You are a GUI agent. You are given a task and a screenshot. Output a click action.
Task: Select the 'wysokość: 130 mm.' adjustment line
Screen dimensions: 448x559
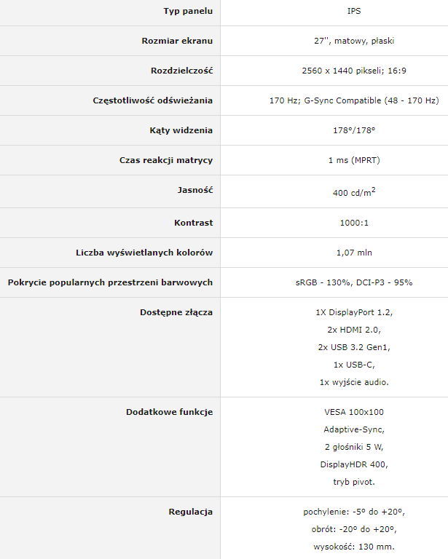click(354, 547)
